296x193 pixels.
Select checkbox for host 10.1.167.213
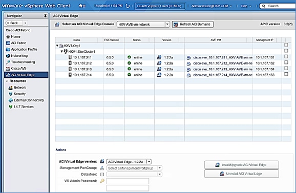tap(286, 68)
